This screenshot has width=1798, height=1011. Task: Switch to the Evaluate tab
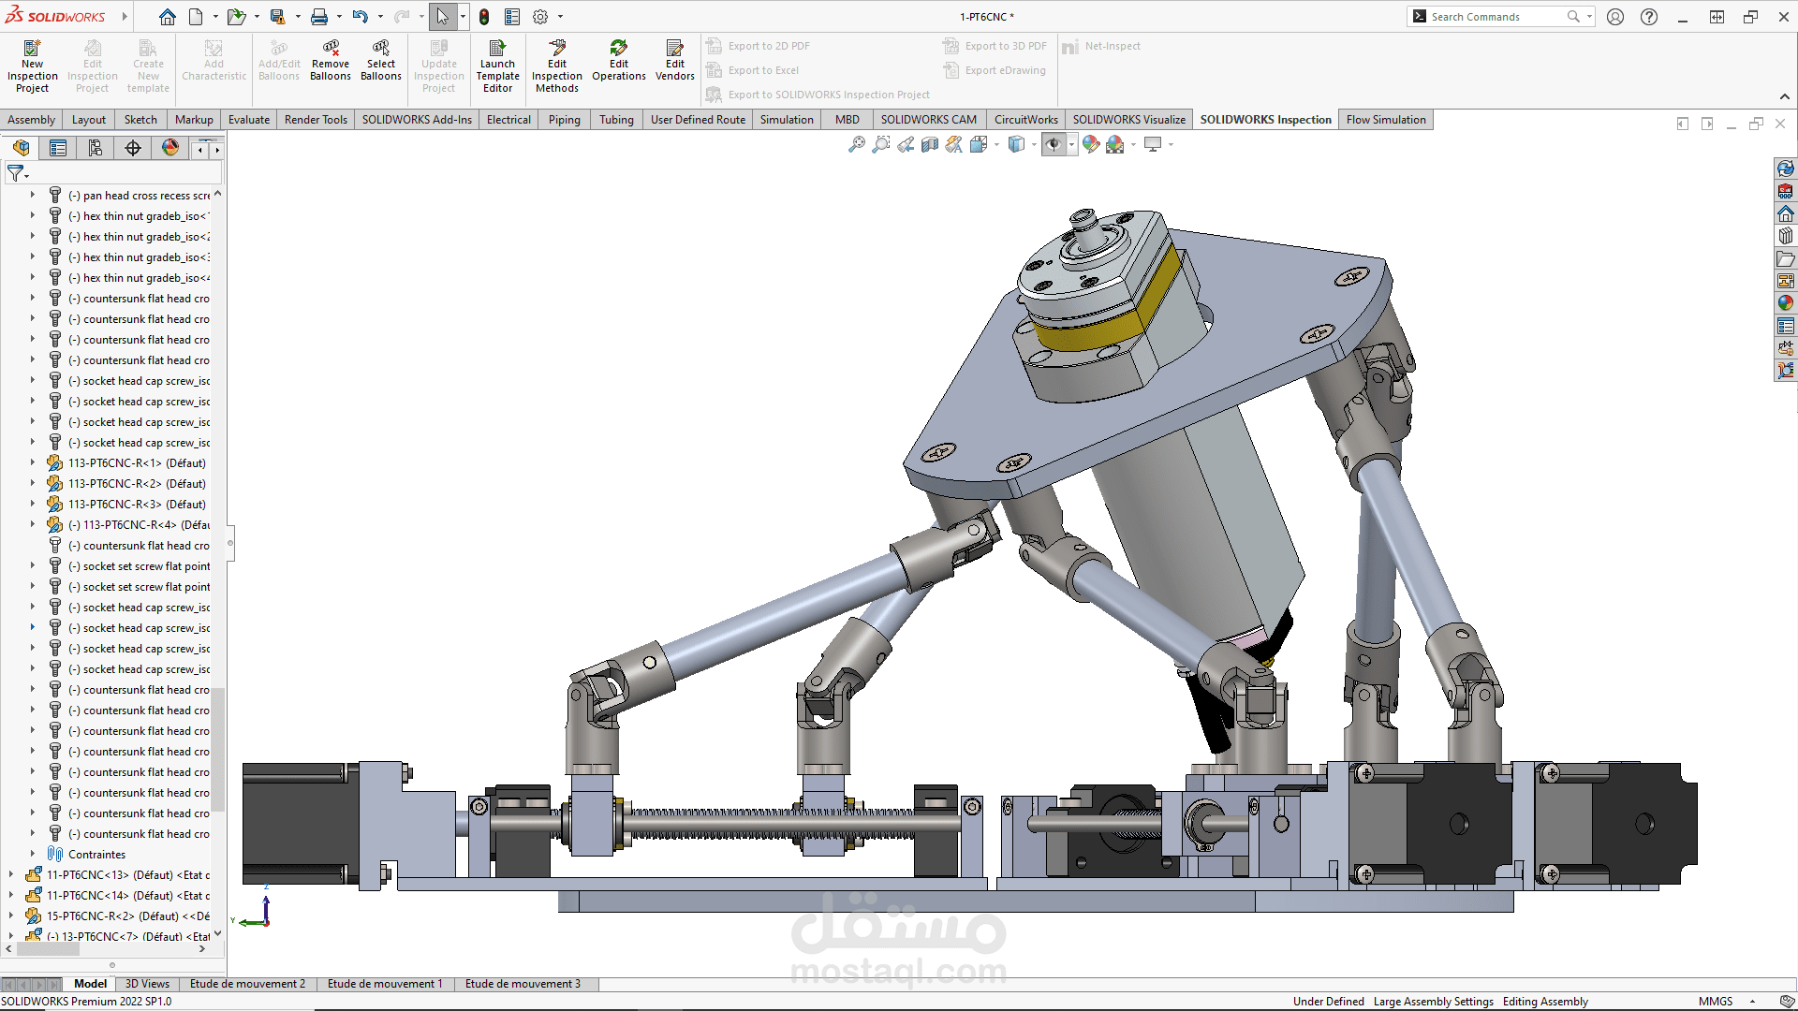(x=248, y=120)
